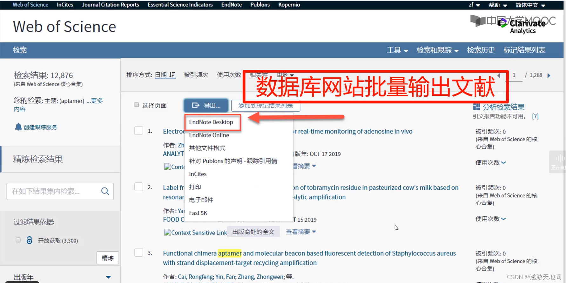Click the Clarivate Analytics logo
Viewport: 566px width, 283px height.
[522, 26]
